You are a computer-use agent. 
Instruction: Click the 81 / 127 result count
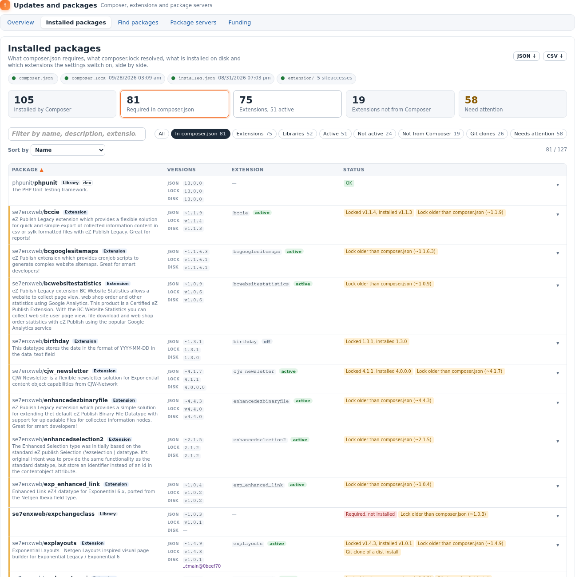pos(556,150)
